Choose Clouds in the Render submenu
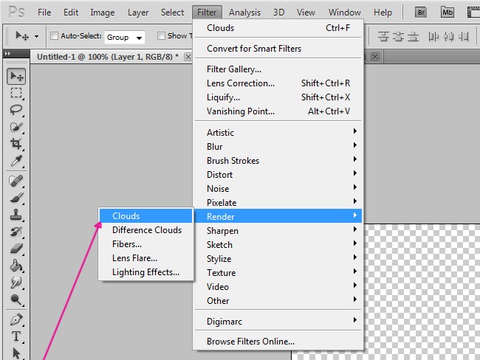Image resolution: width=480 pixels, height=360 pixels. pos(146,216)
